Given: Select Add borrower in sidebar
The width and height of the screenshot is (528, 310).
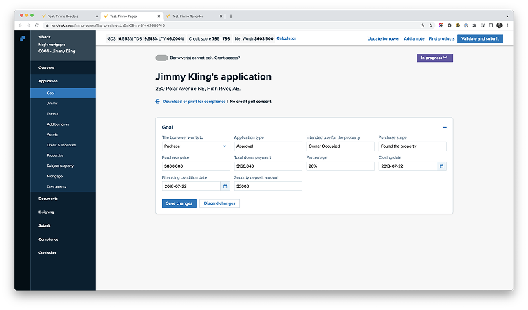Looking at the screenshot, I should pos(63,124).
